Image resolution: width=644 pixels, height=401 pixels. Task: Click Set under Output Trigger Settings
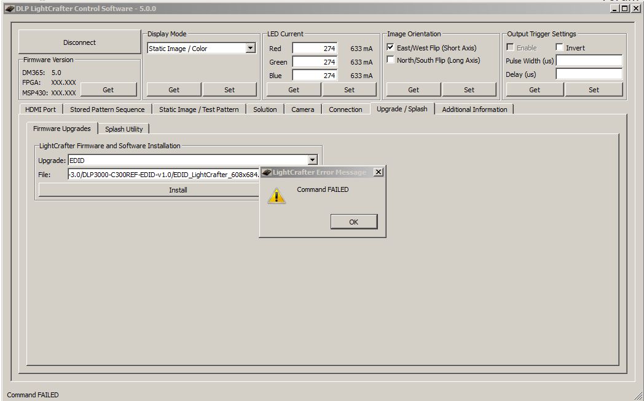(594, 90)
